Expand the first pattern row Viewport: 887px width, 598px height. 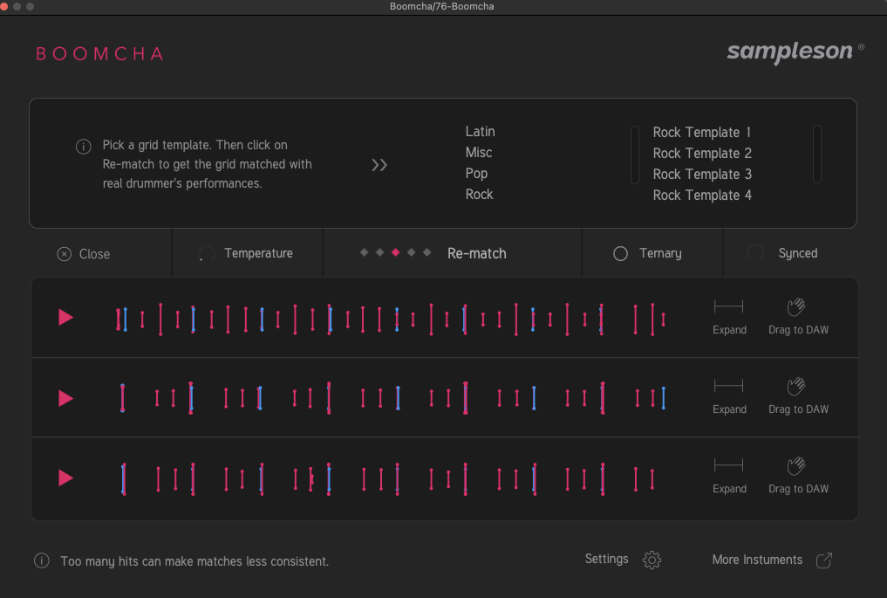pos(728,306)
